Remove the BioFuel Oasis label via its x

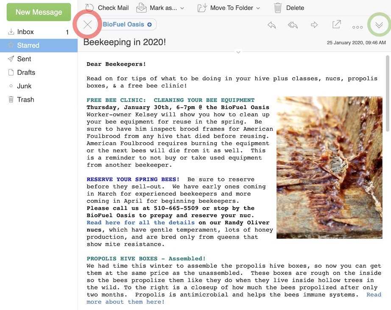(x=149, y=25)
